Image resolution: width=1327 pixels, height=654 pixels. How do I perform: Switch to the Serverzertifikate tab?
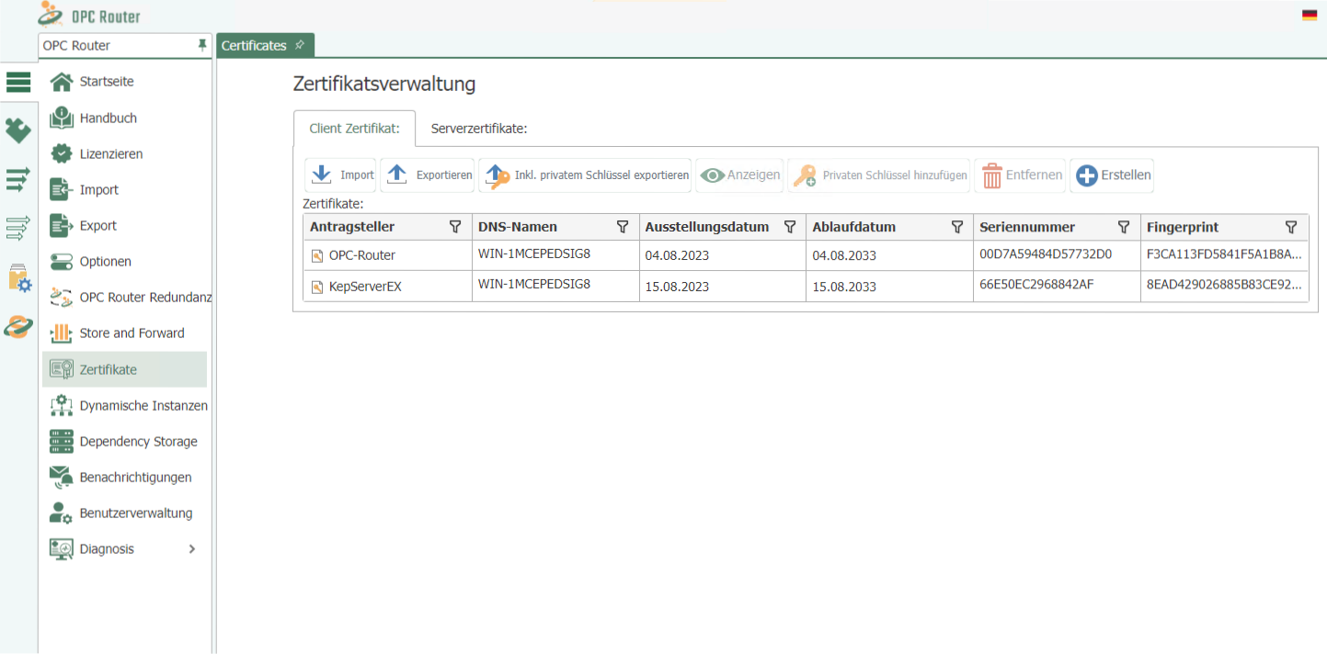[478, 129]
